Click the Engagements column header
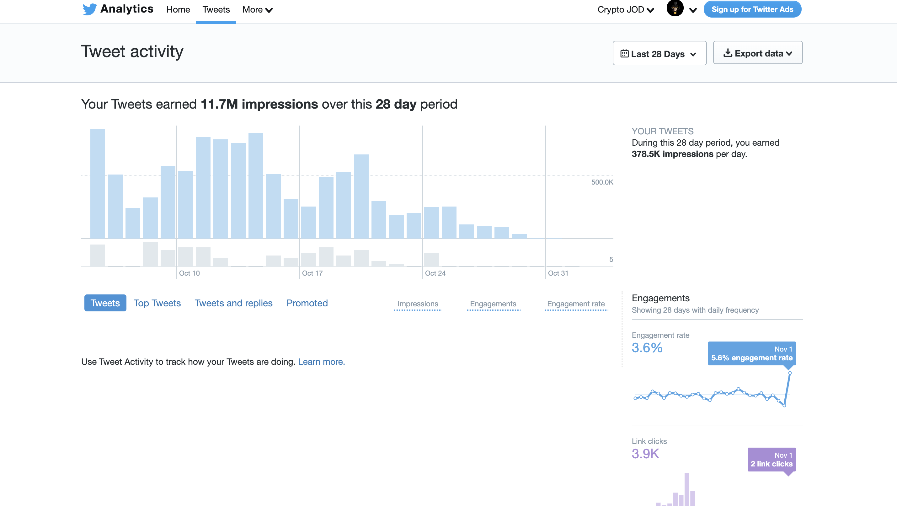Viewport: 897px width, 506px height. [493, 304]
